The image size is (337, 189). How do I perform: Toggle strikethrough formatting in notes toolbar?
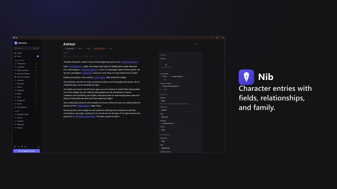(x=70, y=56)
